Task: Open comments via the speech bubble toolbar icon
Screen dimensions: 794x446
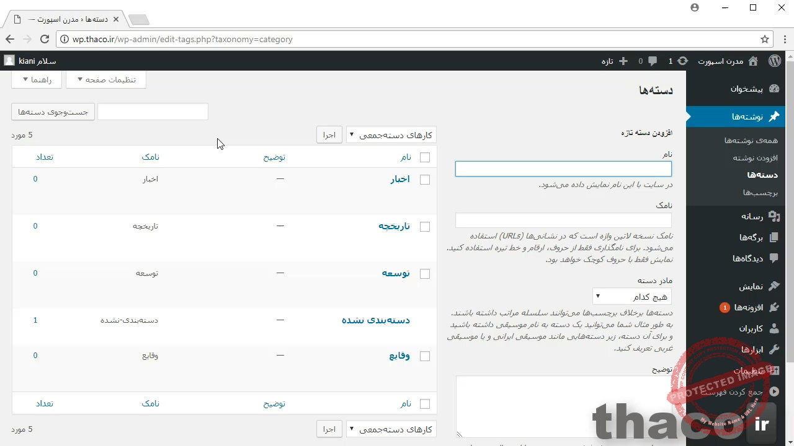Action: tap(653, 61)
